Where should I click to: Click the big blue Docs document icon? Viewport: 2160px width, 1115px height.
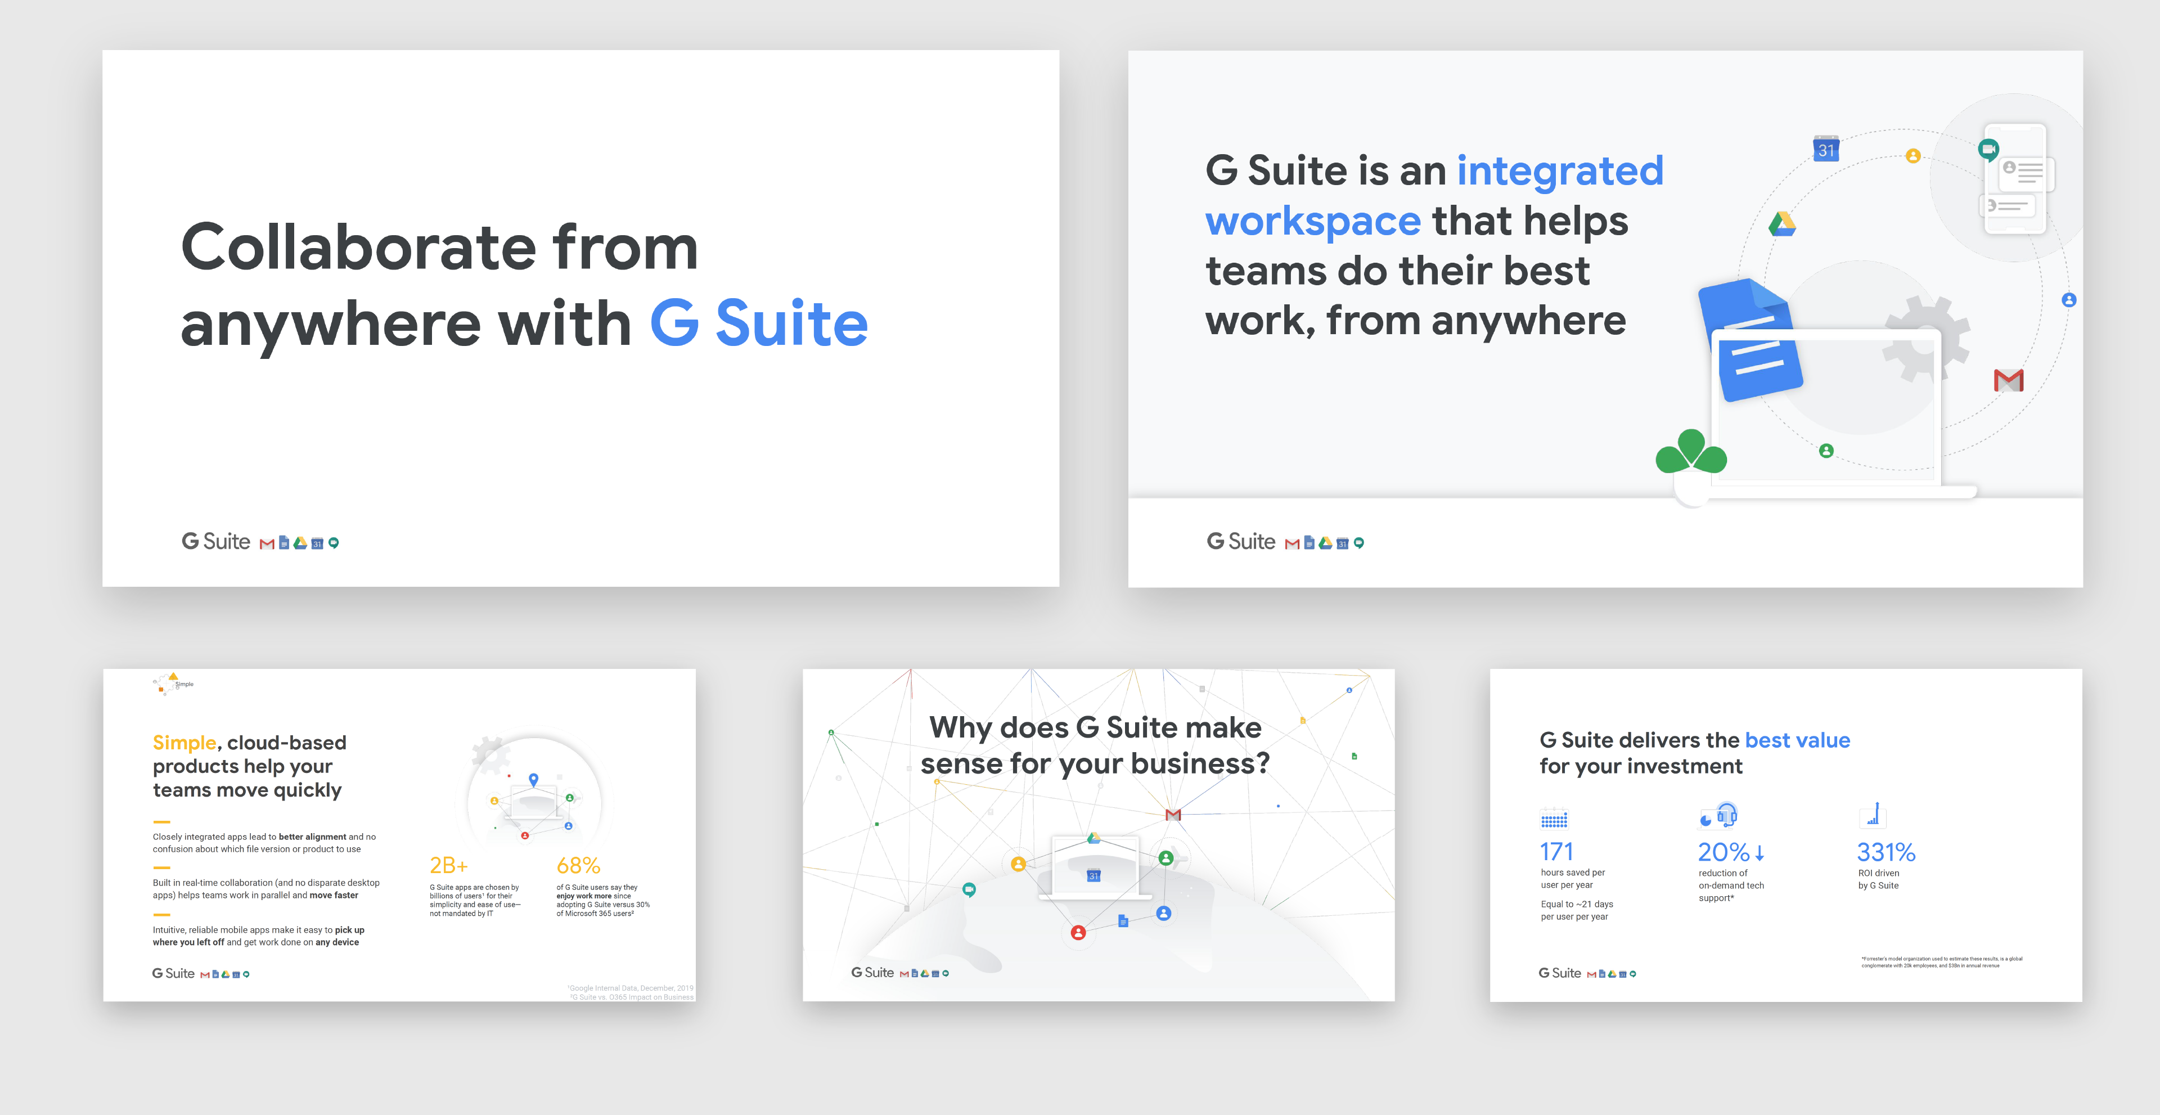pos(1752,341)
